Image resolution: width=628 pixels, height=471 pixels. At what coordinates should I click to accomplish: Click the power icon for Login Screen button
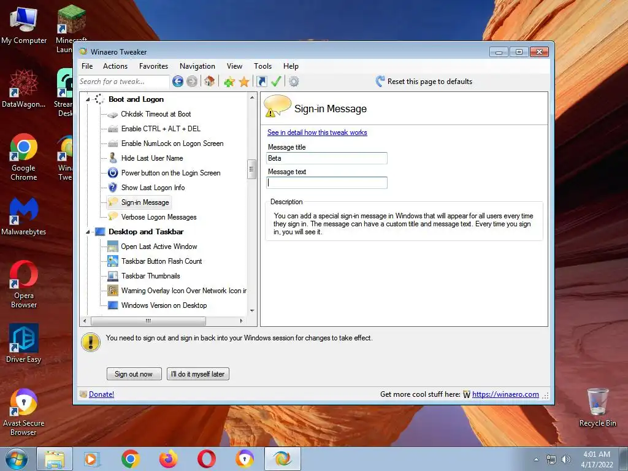click(113, 173)
